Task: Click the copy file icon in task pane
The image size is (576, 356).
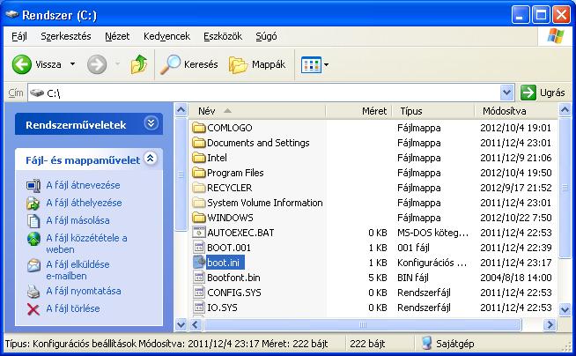Action: coord(33,220)
